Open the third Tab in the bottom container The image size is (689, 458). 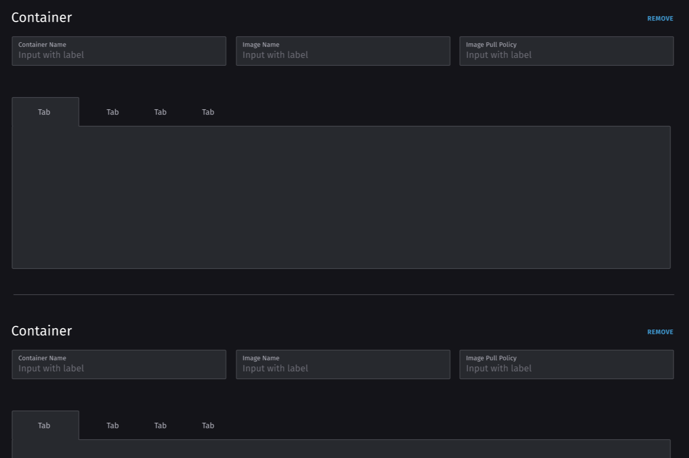(x=160, y=425)
